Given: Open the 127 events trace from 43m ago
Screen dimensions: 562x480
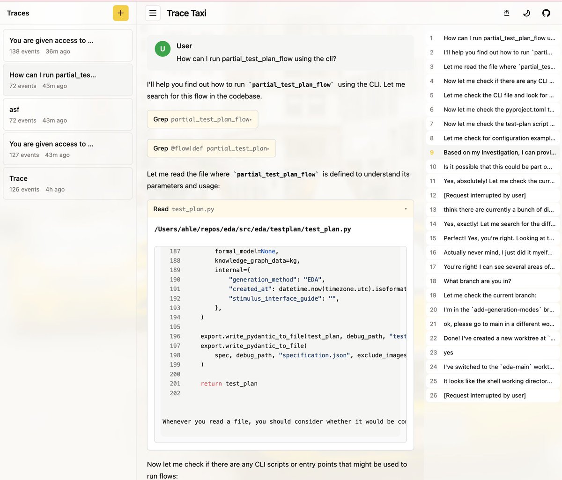Looking at the screenshot, I should coord(67,149).
